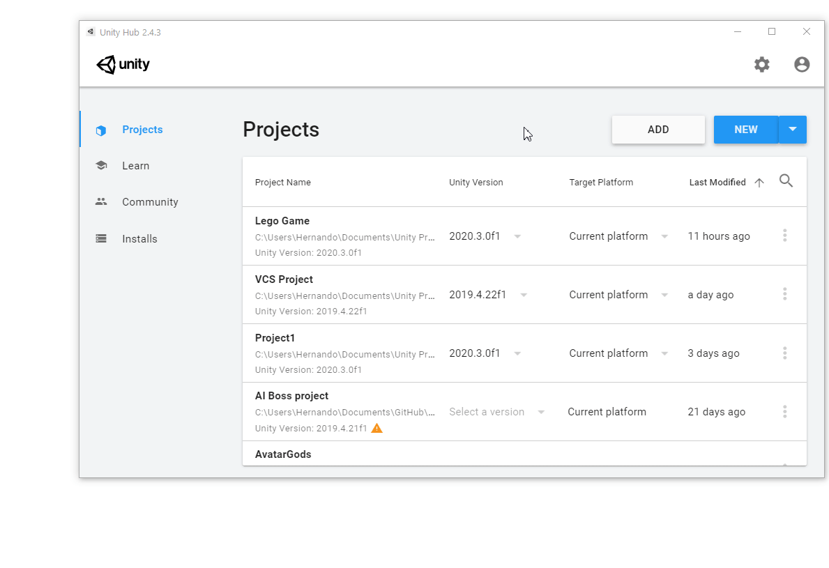
Task: Click the Installs list icon
Action: (x=101, y=238)
